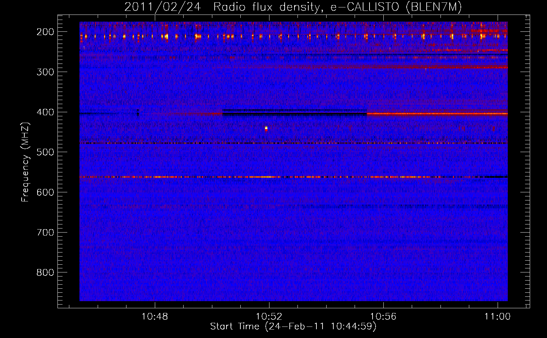Click the 200 frequency tick label
Viewport: 547px width, 338px height.
(45, 32)
